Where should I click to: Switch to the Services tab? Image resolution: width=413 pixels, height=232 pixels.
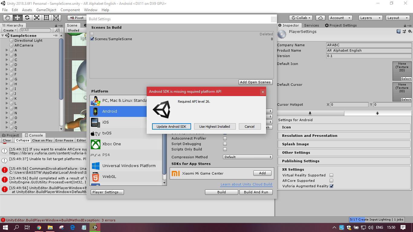tap(311, 25)
